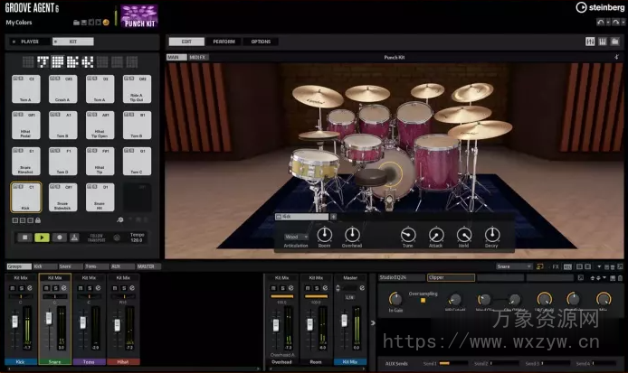Stop playback in the pattern transport
The image size is (628, 373).
24,238
